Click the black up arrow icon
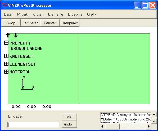The image size is (158, 131). coord(8,35)
